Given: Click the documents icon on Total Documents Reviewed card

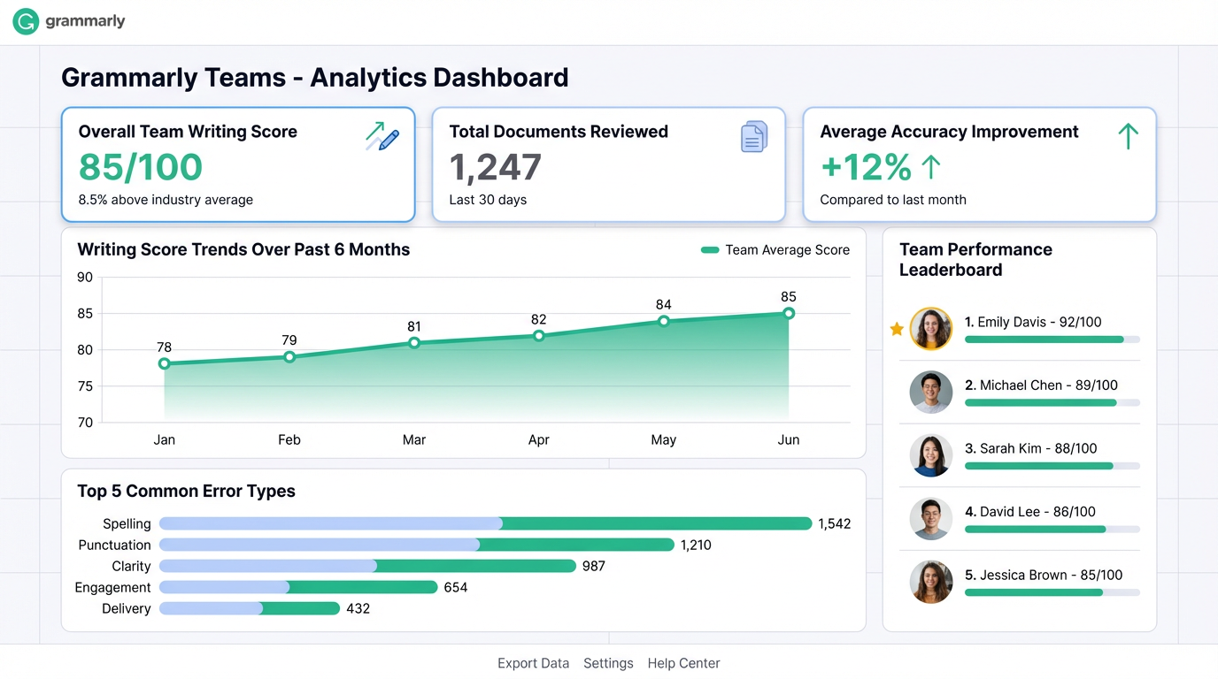Looking at the screenshot, I should (753, 136).
